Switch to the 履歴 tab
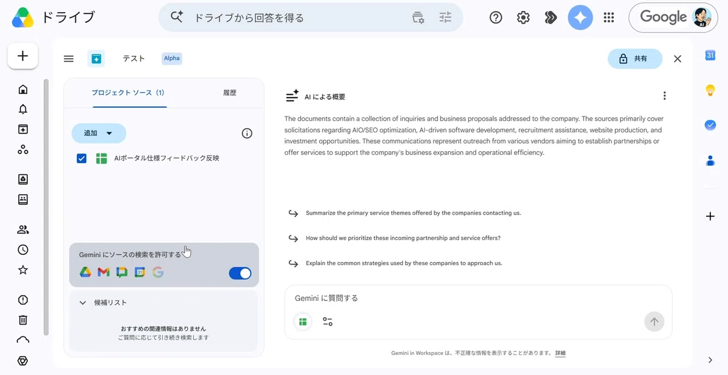Image resolution: width=728 pixels, height=375 pixels. 229,93
